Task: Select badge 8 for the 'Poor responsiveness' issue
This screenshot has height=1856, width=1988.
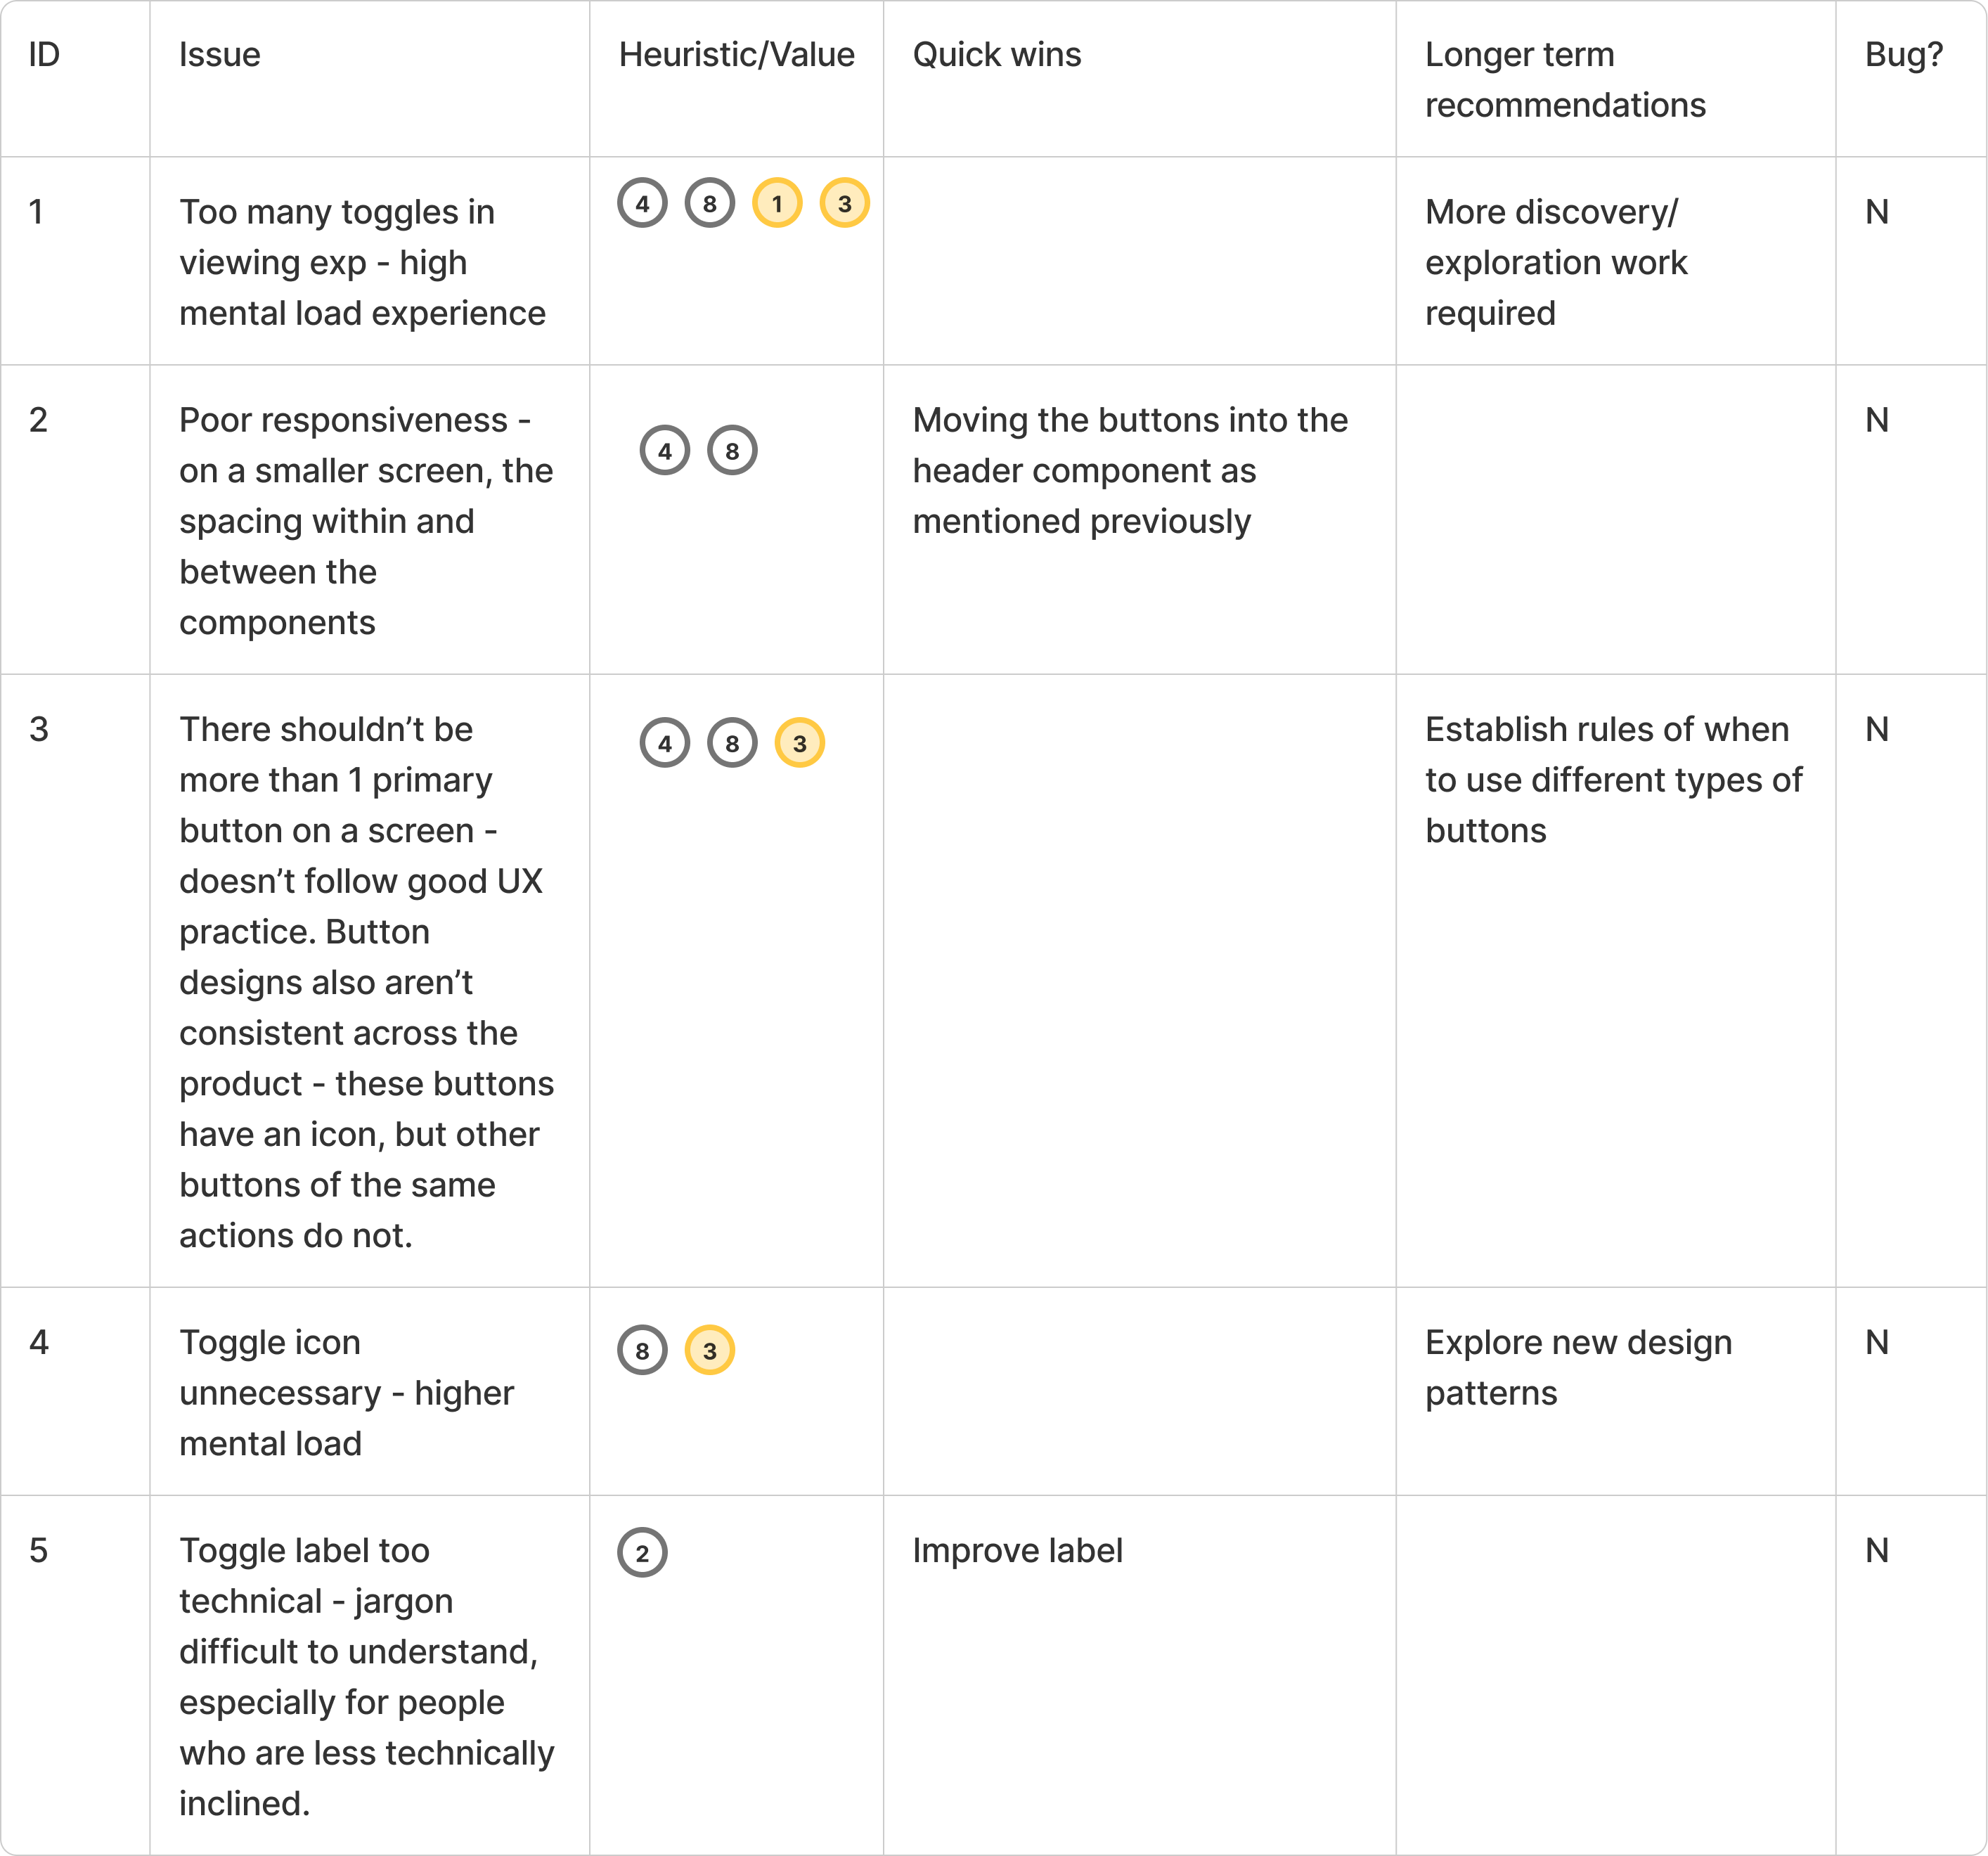Action: (732, 451)
